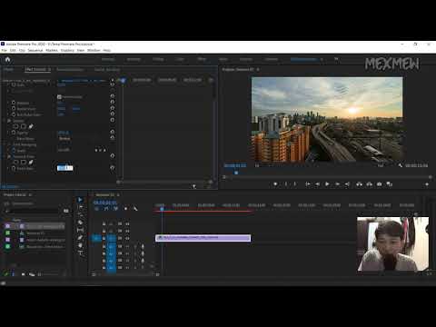Image resolution: width=436 pixels, height=327 pixels.
Task: Switch to the Effects workspace
Action: pos(202,59)
